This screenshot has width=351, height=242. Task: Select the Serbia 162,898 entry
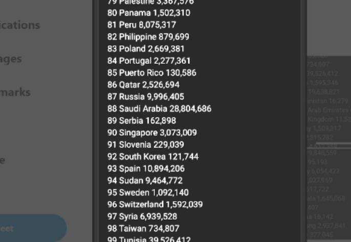[141, 121]
